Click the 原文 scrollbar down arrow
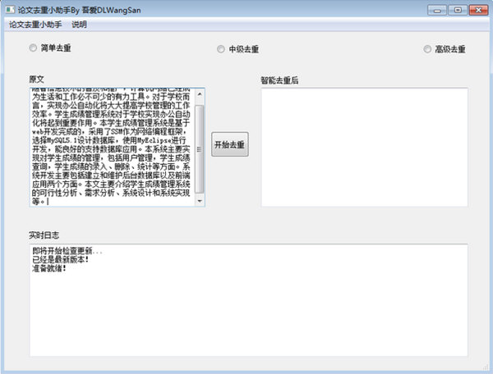493x374 pixels. (x=200, y=202)
